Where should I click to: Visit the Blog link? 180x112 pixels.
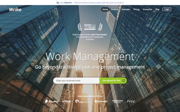[x=157, y=9]
